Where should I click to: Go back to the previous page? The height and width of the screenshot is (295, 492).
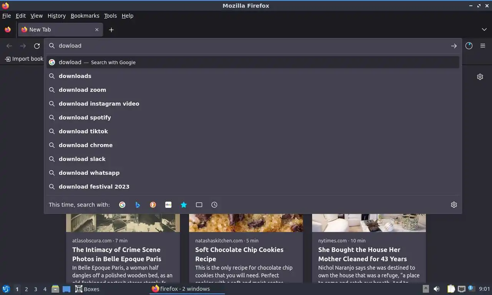(x=9, y=46)
